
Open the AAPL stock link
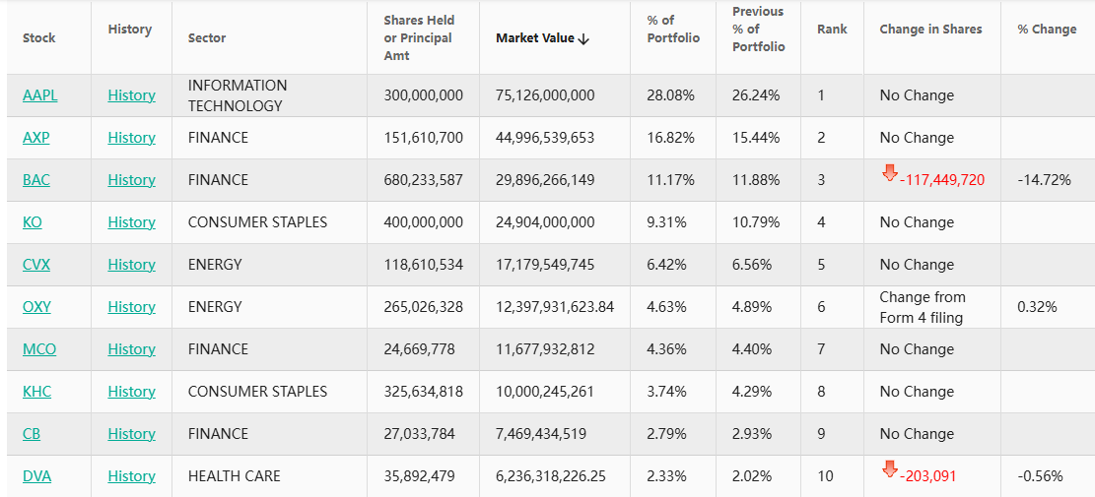point(40,95)
